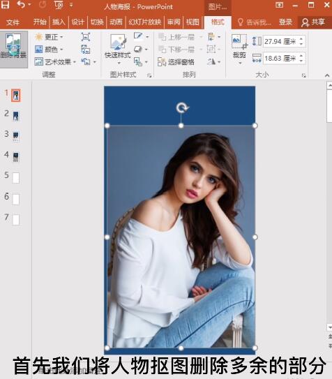The image size is (332, 379).
Task: Click 上移一层 bring forward button
Action: (176, 37)
